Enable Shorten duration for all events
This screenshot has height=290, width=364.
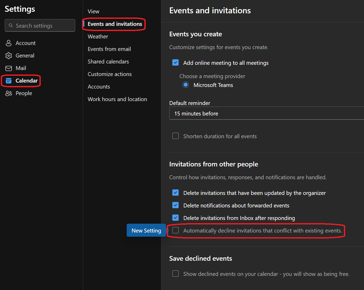[x=176, y=136]
